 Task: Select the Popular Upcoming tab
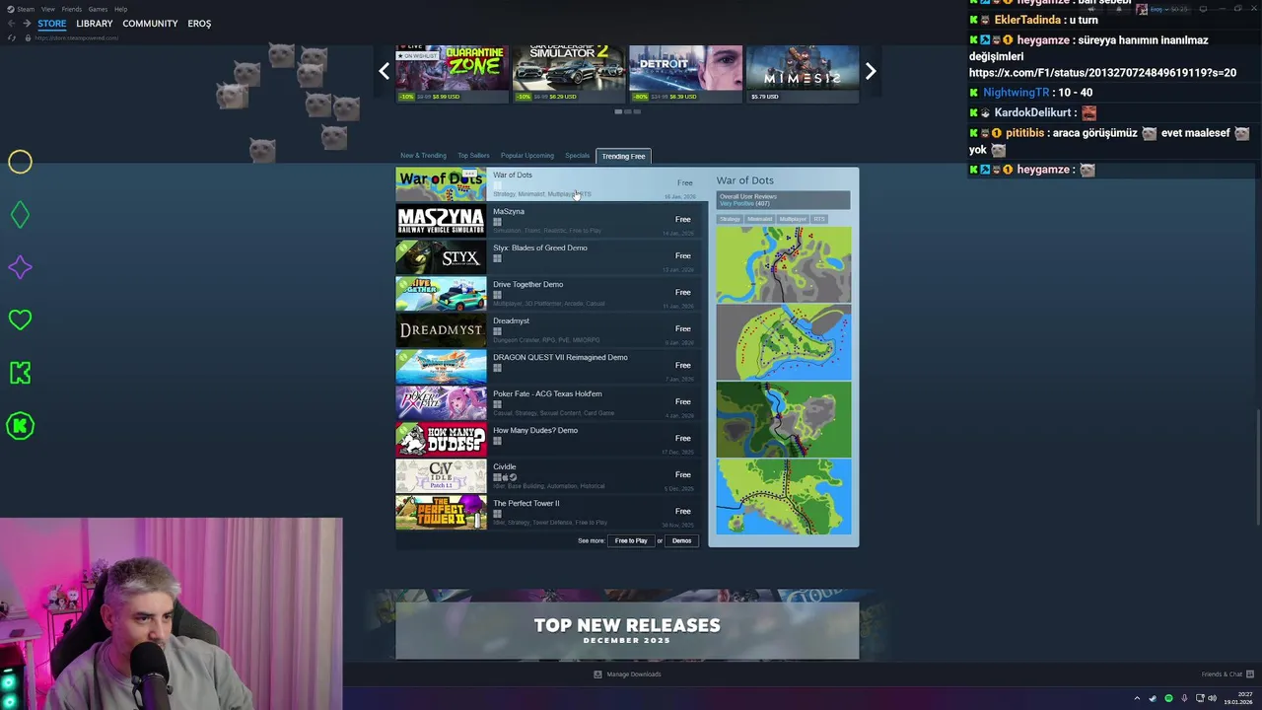[527, 156]
